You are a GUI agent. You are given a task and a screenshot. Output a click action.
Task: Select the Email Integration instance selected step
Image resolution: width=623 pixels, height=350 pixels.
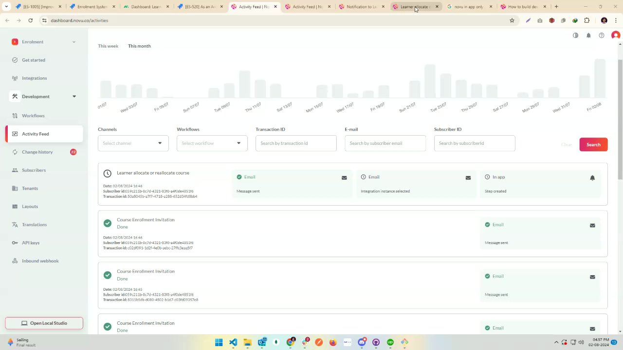(416, 184)
